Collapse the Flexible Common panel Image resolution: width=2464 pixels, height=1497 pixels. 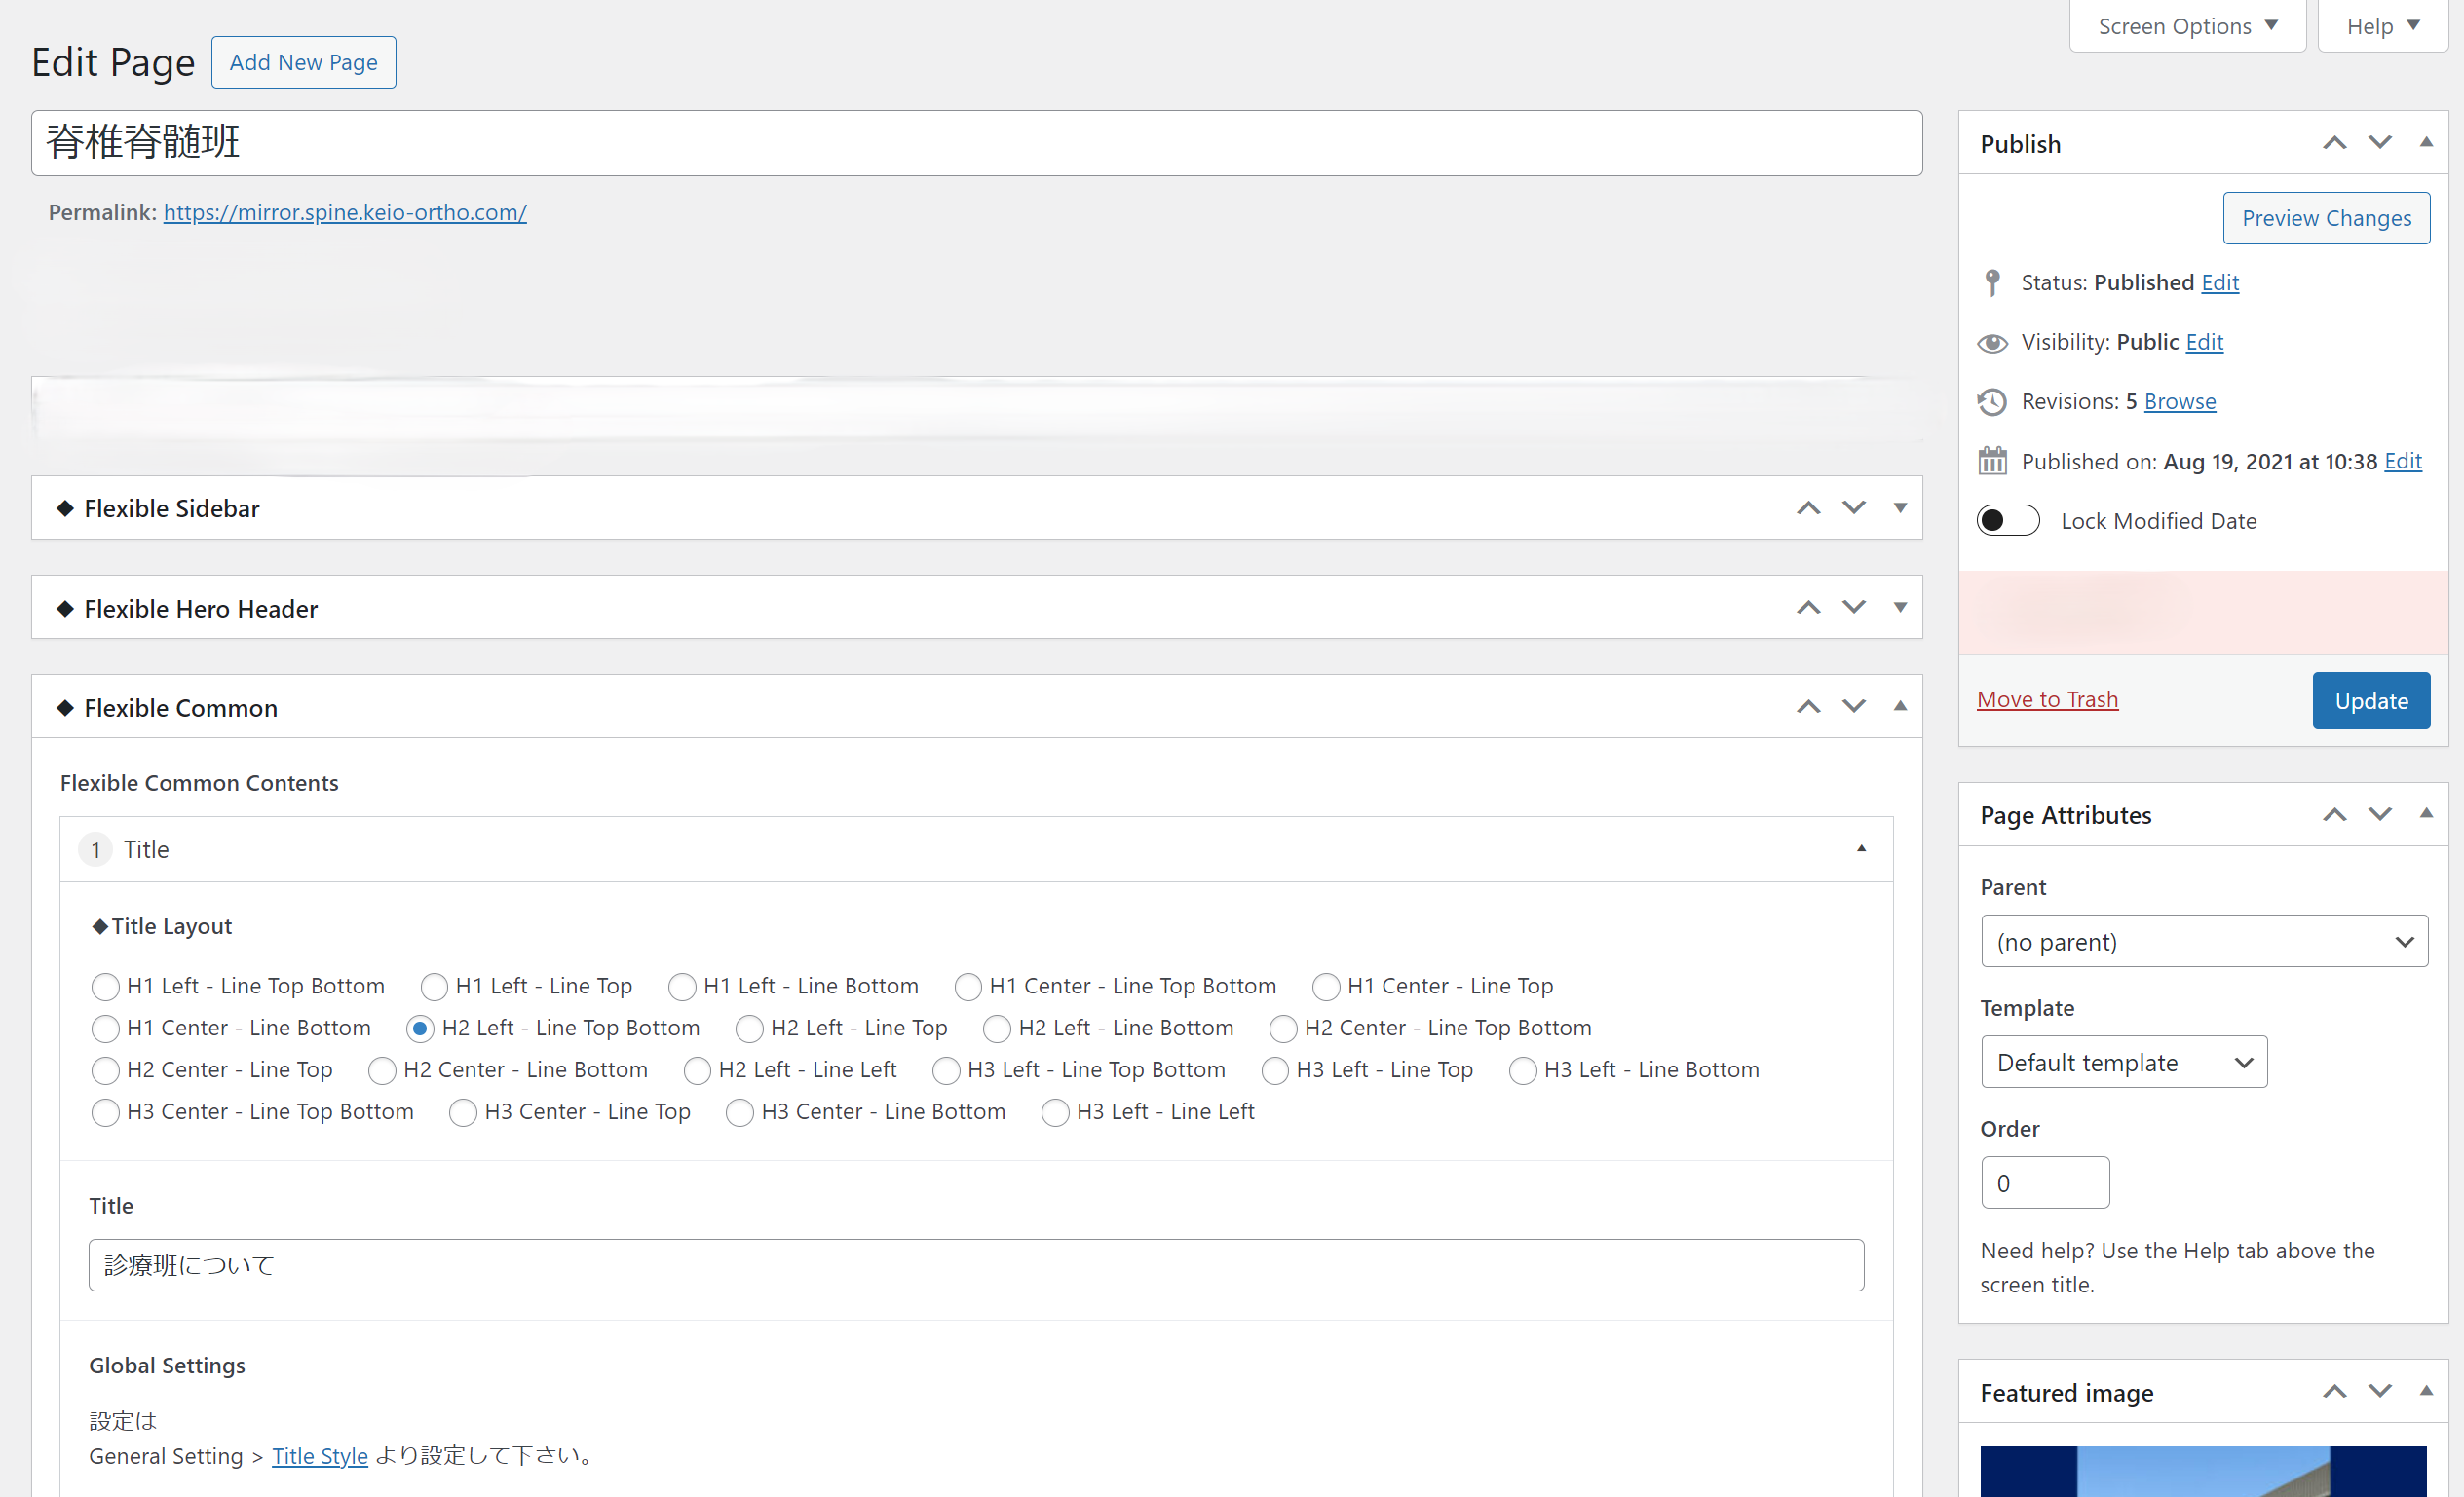coord(1900,706)
